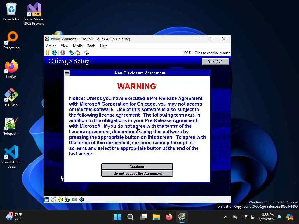
Task: Open the Help menu
Action: pyautogui.click(x=104, y=46)
